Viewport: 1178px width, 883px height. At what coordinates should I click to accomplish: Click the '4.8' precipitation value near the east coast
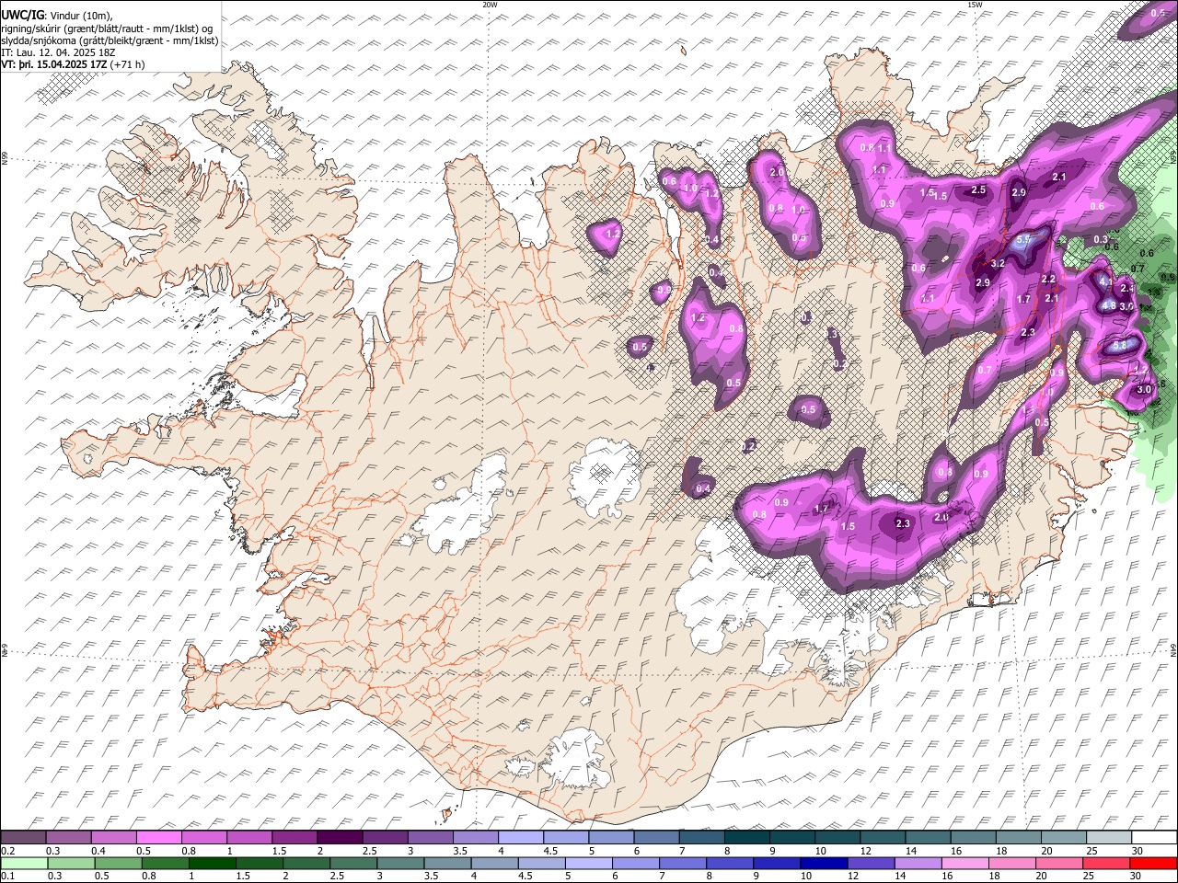[x=1109, y=306]
